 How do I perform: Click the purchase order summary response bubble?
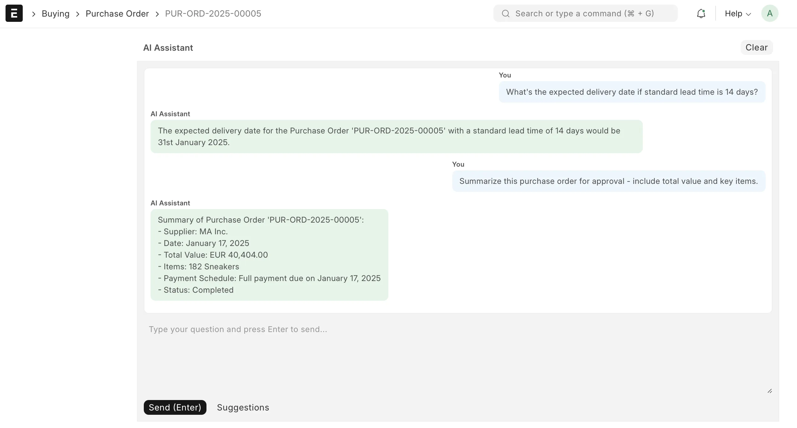(x=269, y=255)
